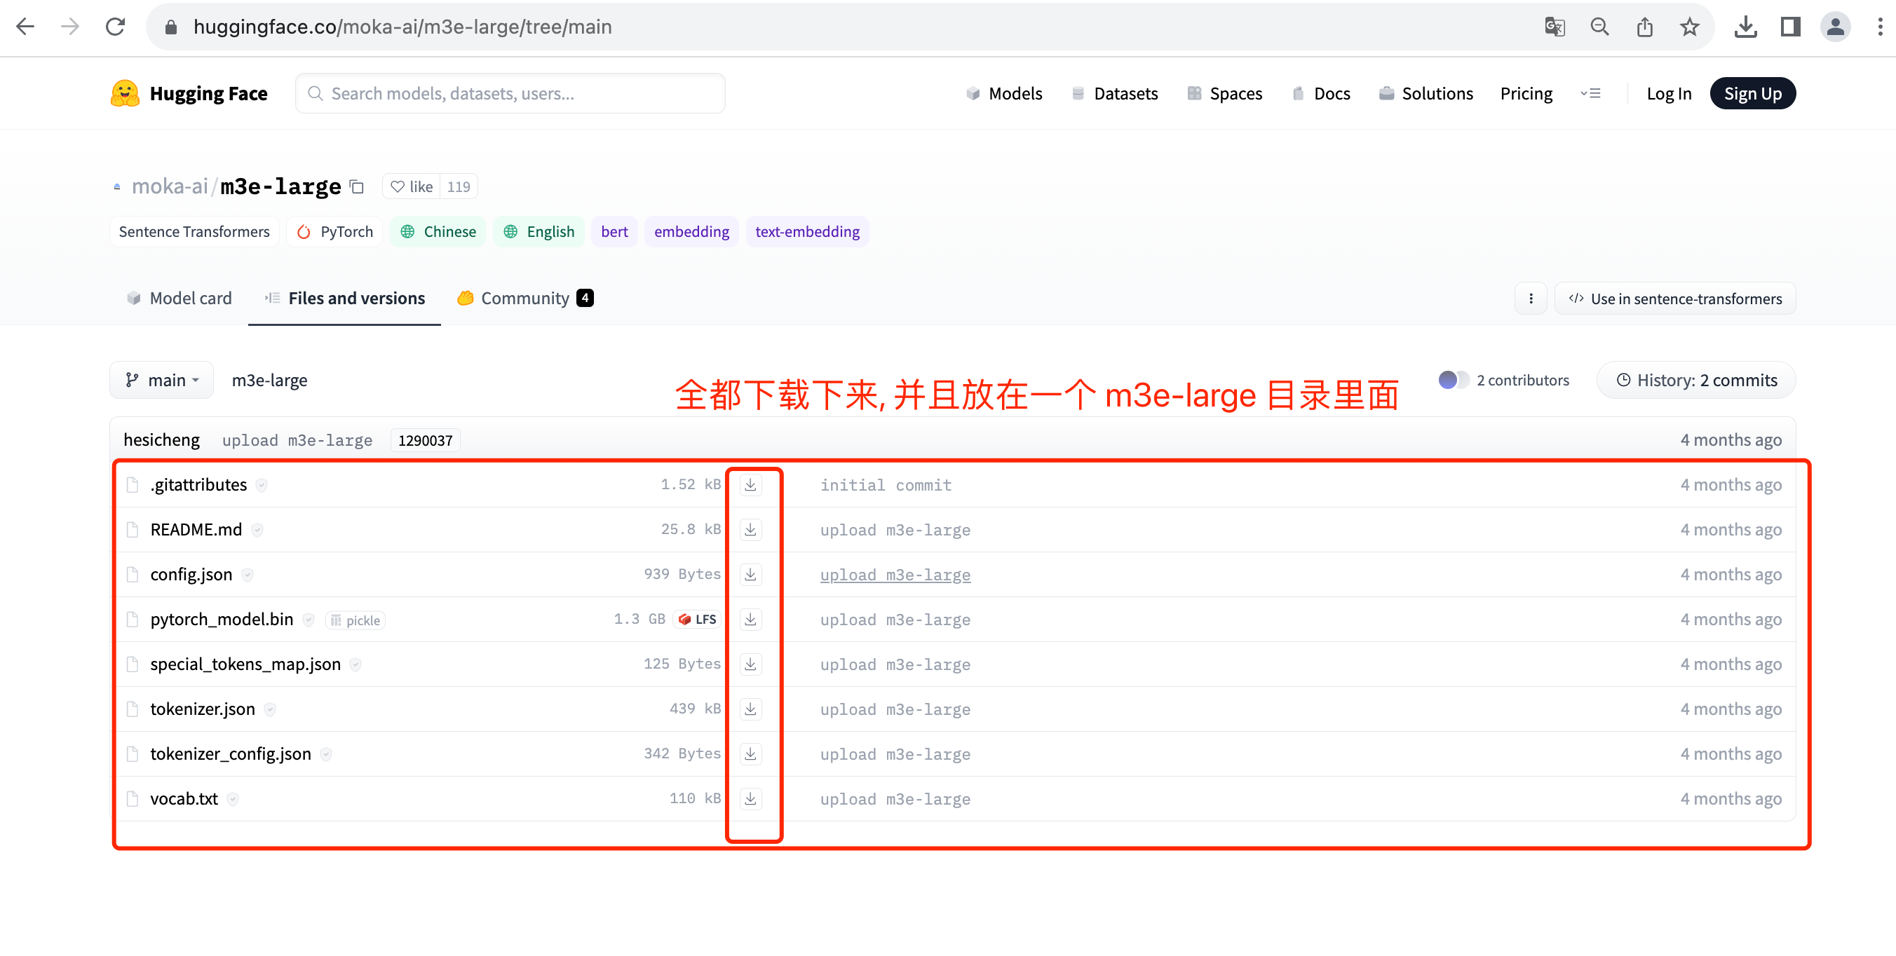Download the special_tokens_map.json file

[750, 664]
